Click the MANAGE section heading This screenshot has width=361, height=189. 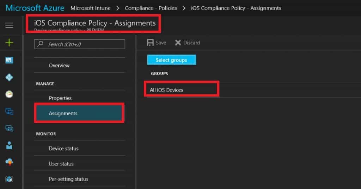click(x=45, y=84)
